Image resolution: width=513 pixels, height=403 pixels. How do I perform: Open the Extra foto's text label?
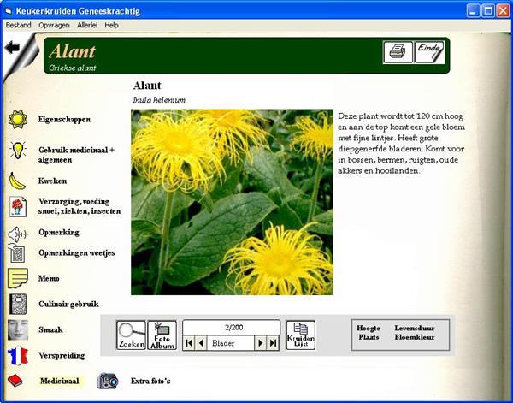(150, 381)
